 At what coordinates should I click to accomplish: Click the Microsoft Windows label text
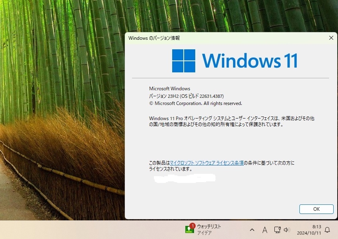[x=170, y=89]
